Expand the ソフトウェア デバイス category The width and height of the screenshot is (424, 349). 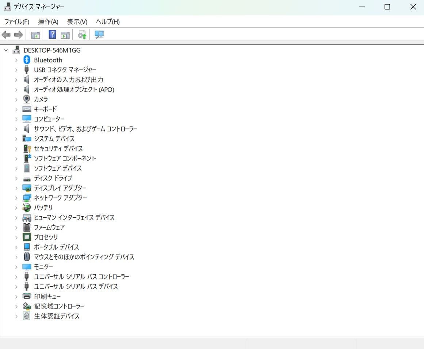pyautogui.click(x=16, y=168)
